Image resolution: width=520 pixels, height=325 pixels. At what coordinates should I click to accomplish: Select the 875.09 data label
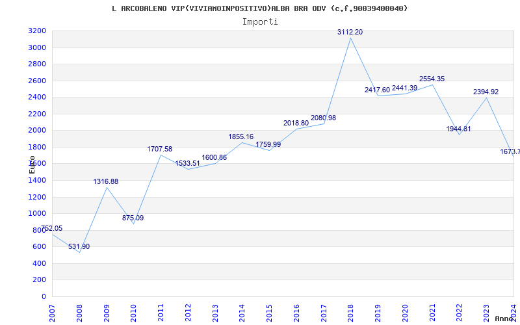point(133,218)
